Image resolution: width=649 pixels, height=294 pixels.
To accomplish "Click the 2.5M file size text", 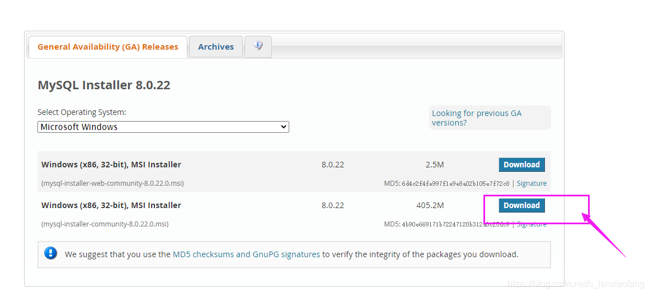I will coord(434,165).
